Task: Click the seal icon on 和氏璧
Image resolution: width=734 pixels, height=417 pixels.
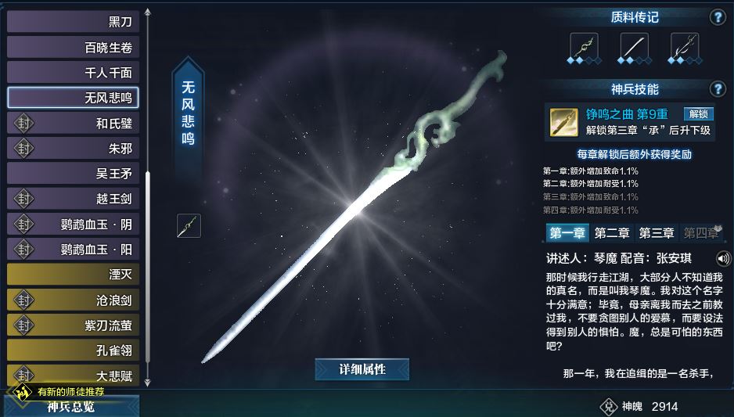Action: click(x=23, y=123)
